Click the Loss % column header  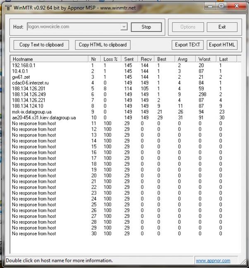tap(112, 59)
